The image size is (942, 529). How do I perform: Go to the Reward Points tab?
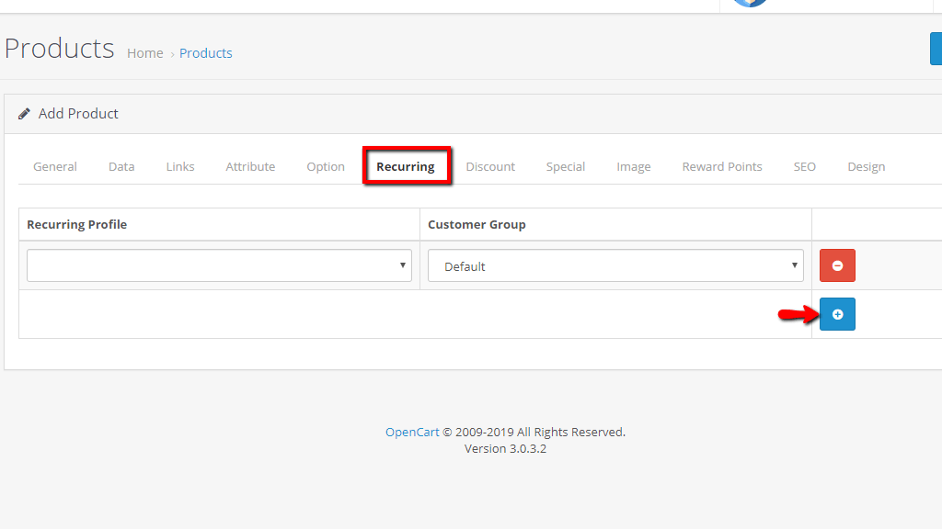721,166
